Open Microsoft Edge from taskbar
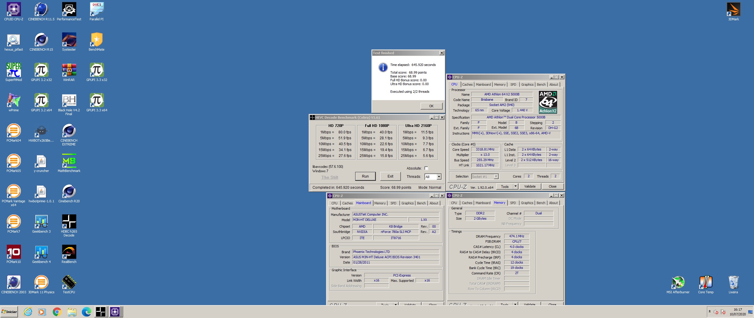 click(86, 312)
